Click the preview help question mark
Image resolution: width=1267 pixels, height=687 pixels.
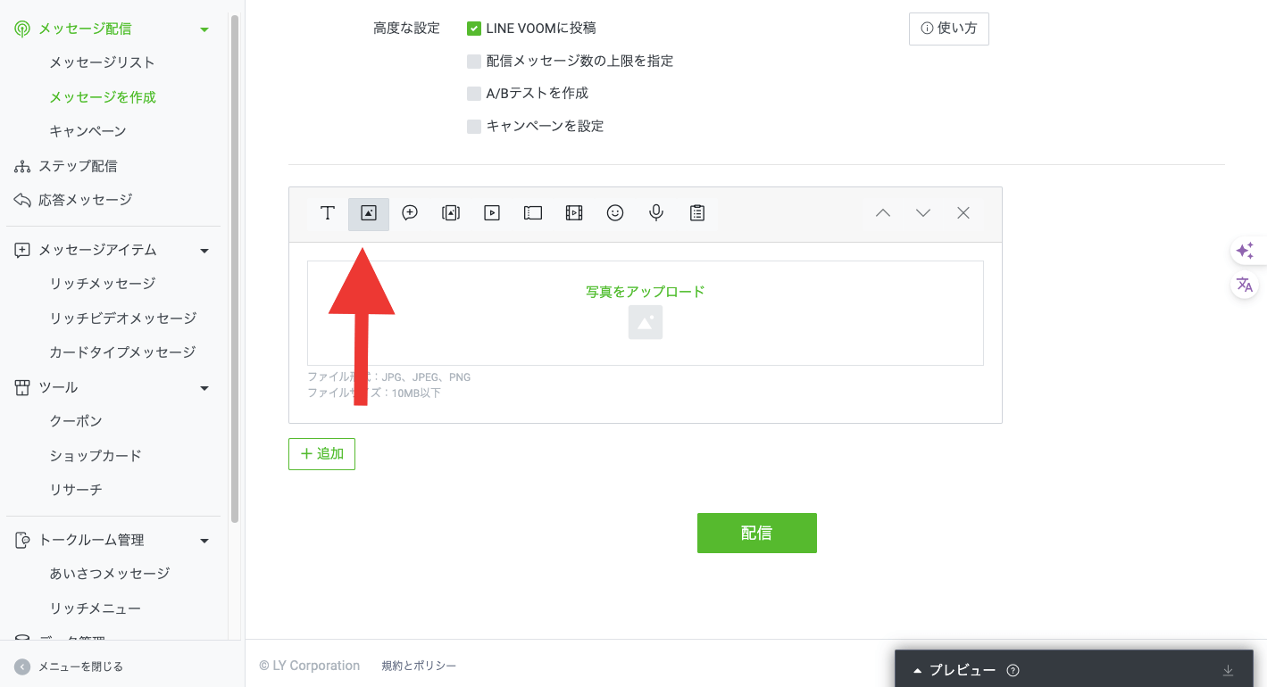tap(1013, 671)
